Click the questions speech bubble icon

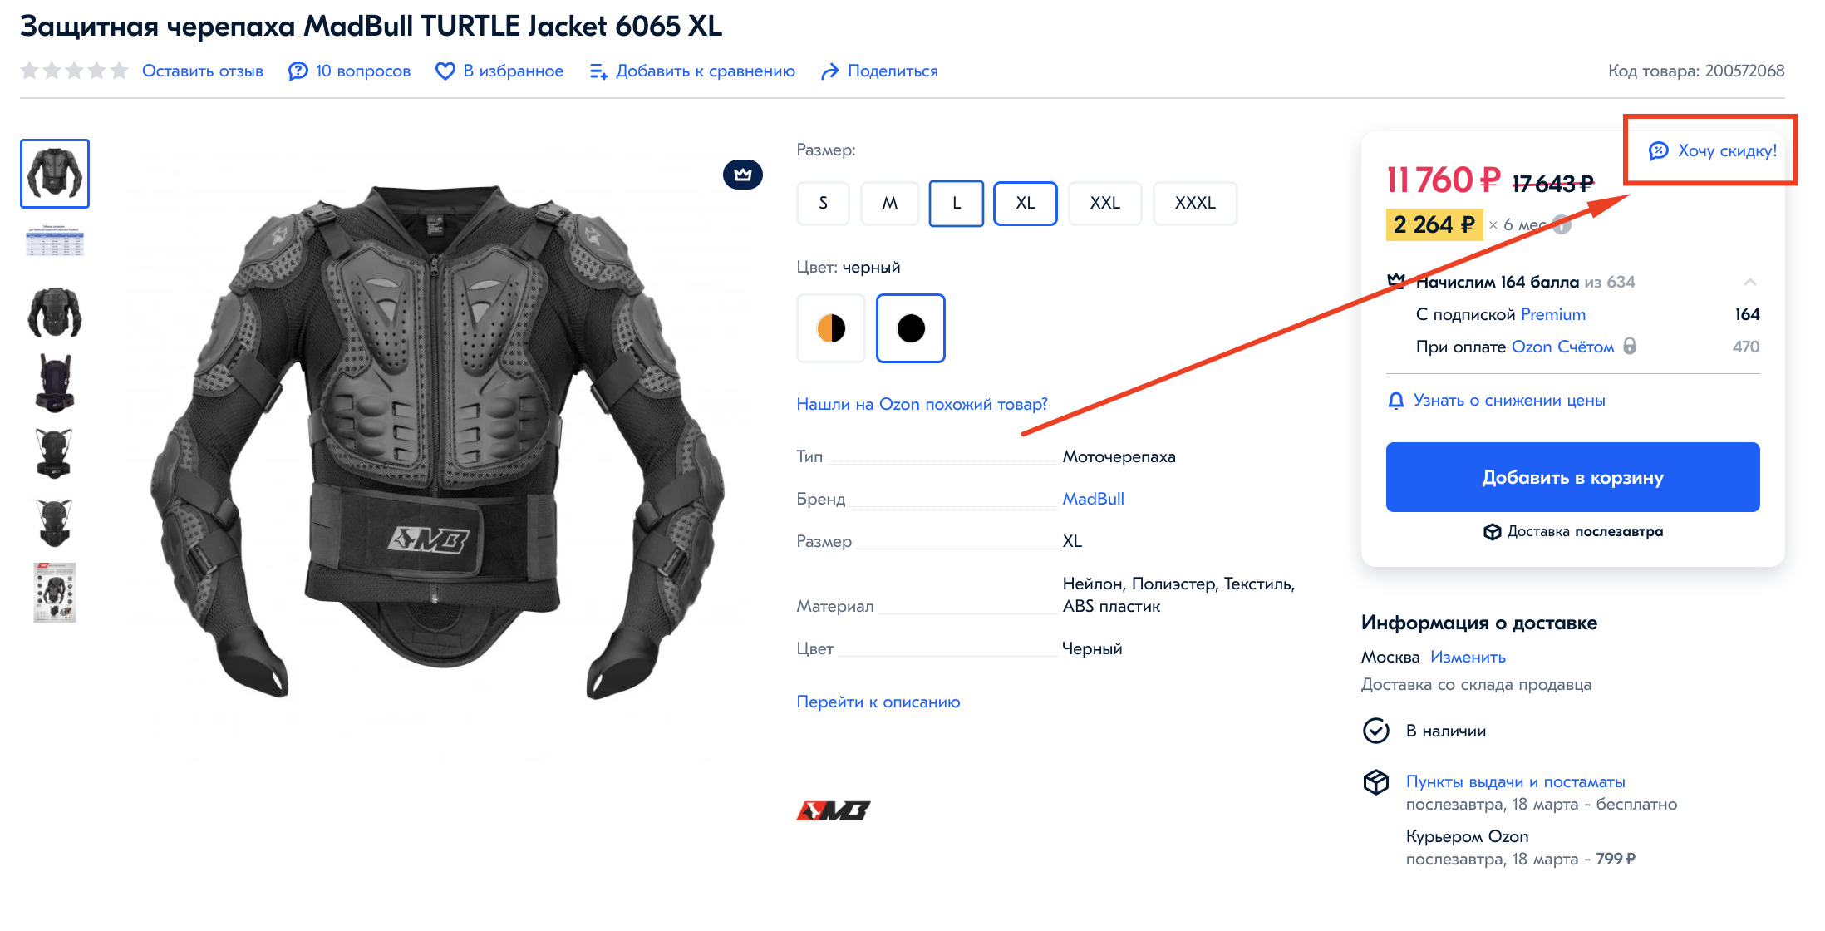click(298, 71)
